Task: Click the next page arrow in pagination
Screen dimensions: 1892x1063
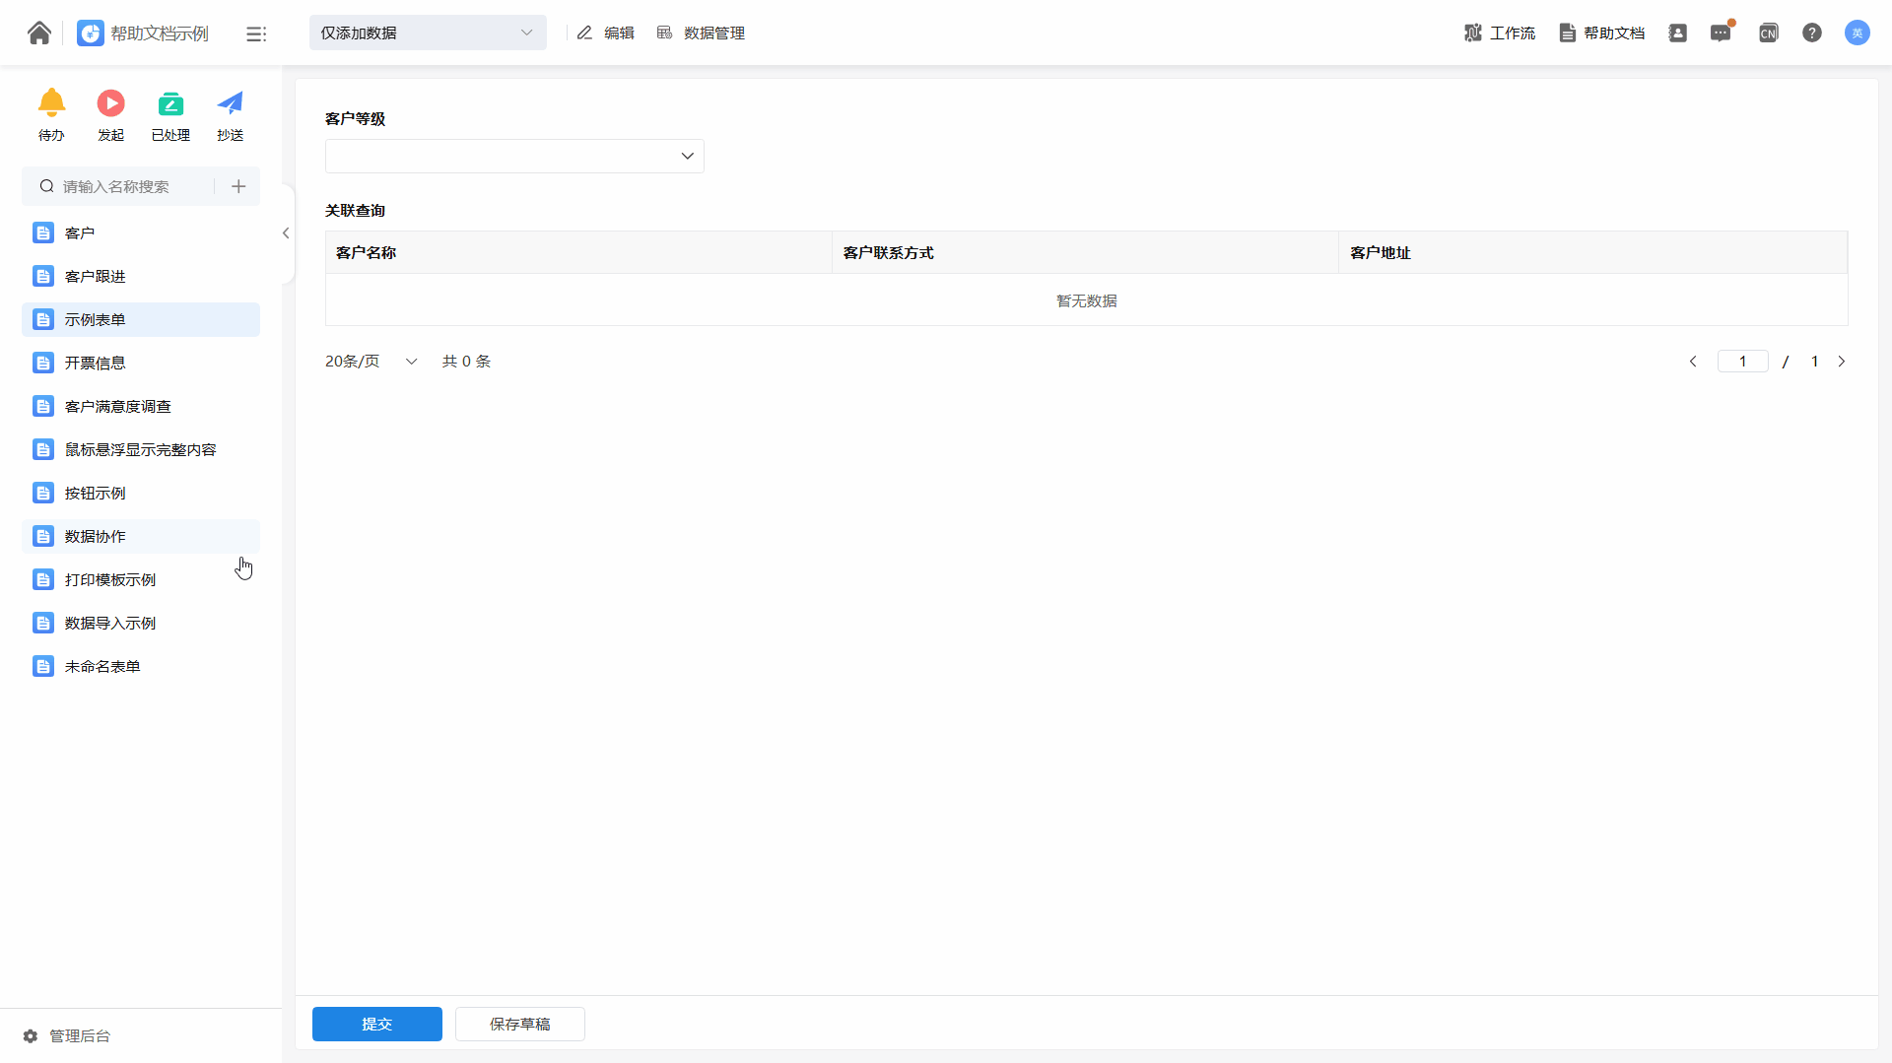Action: (1841, 362)
